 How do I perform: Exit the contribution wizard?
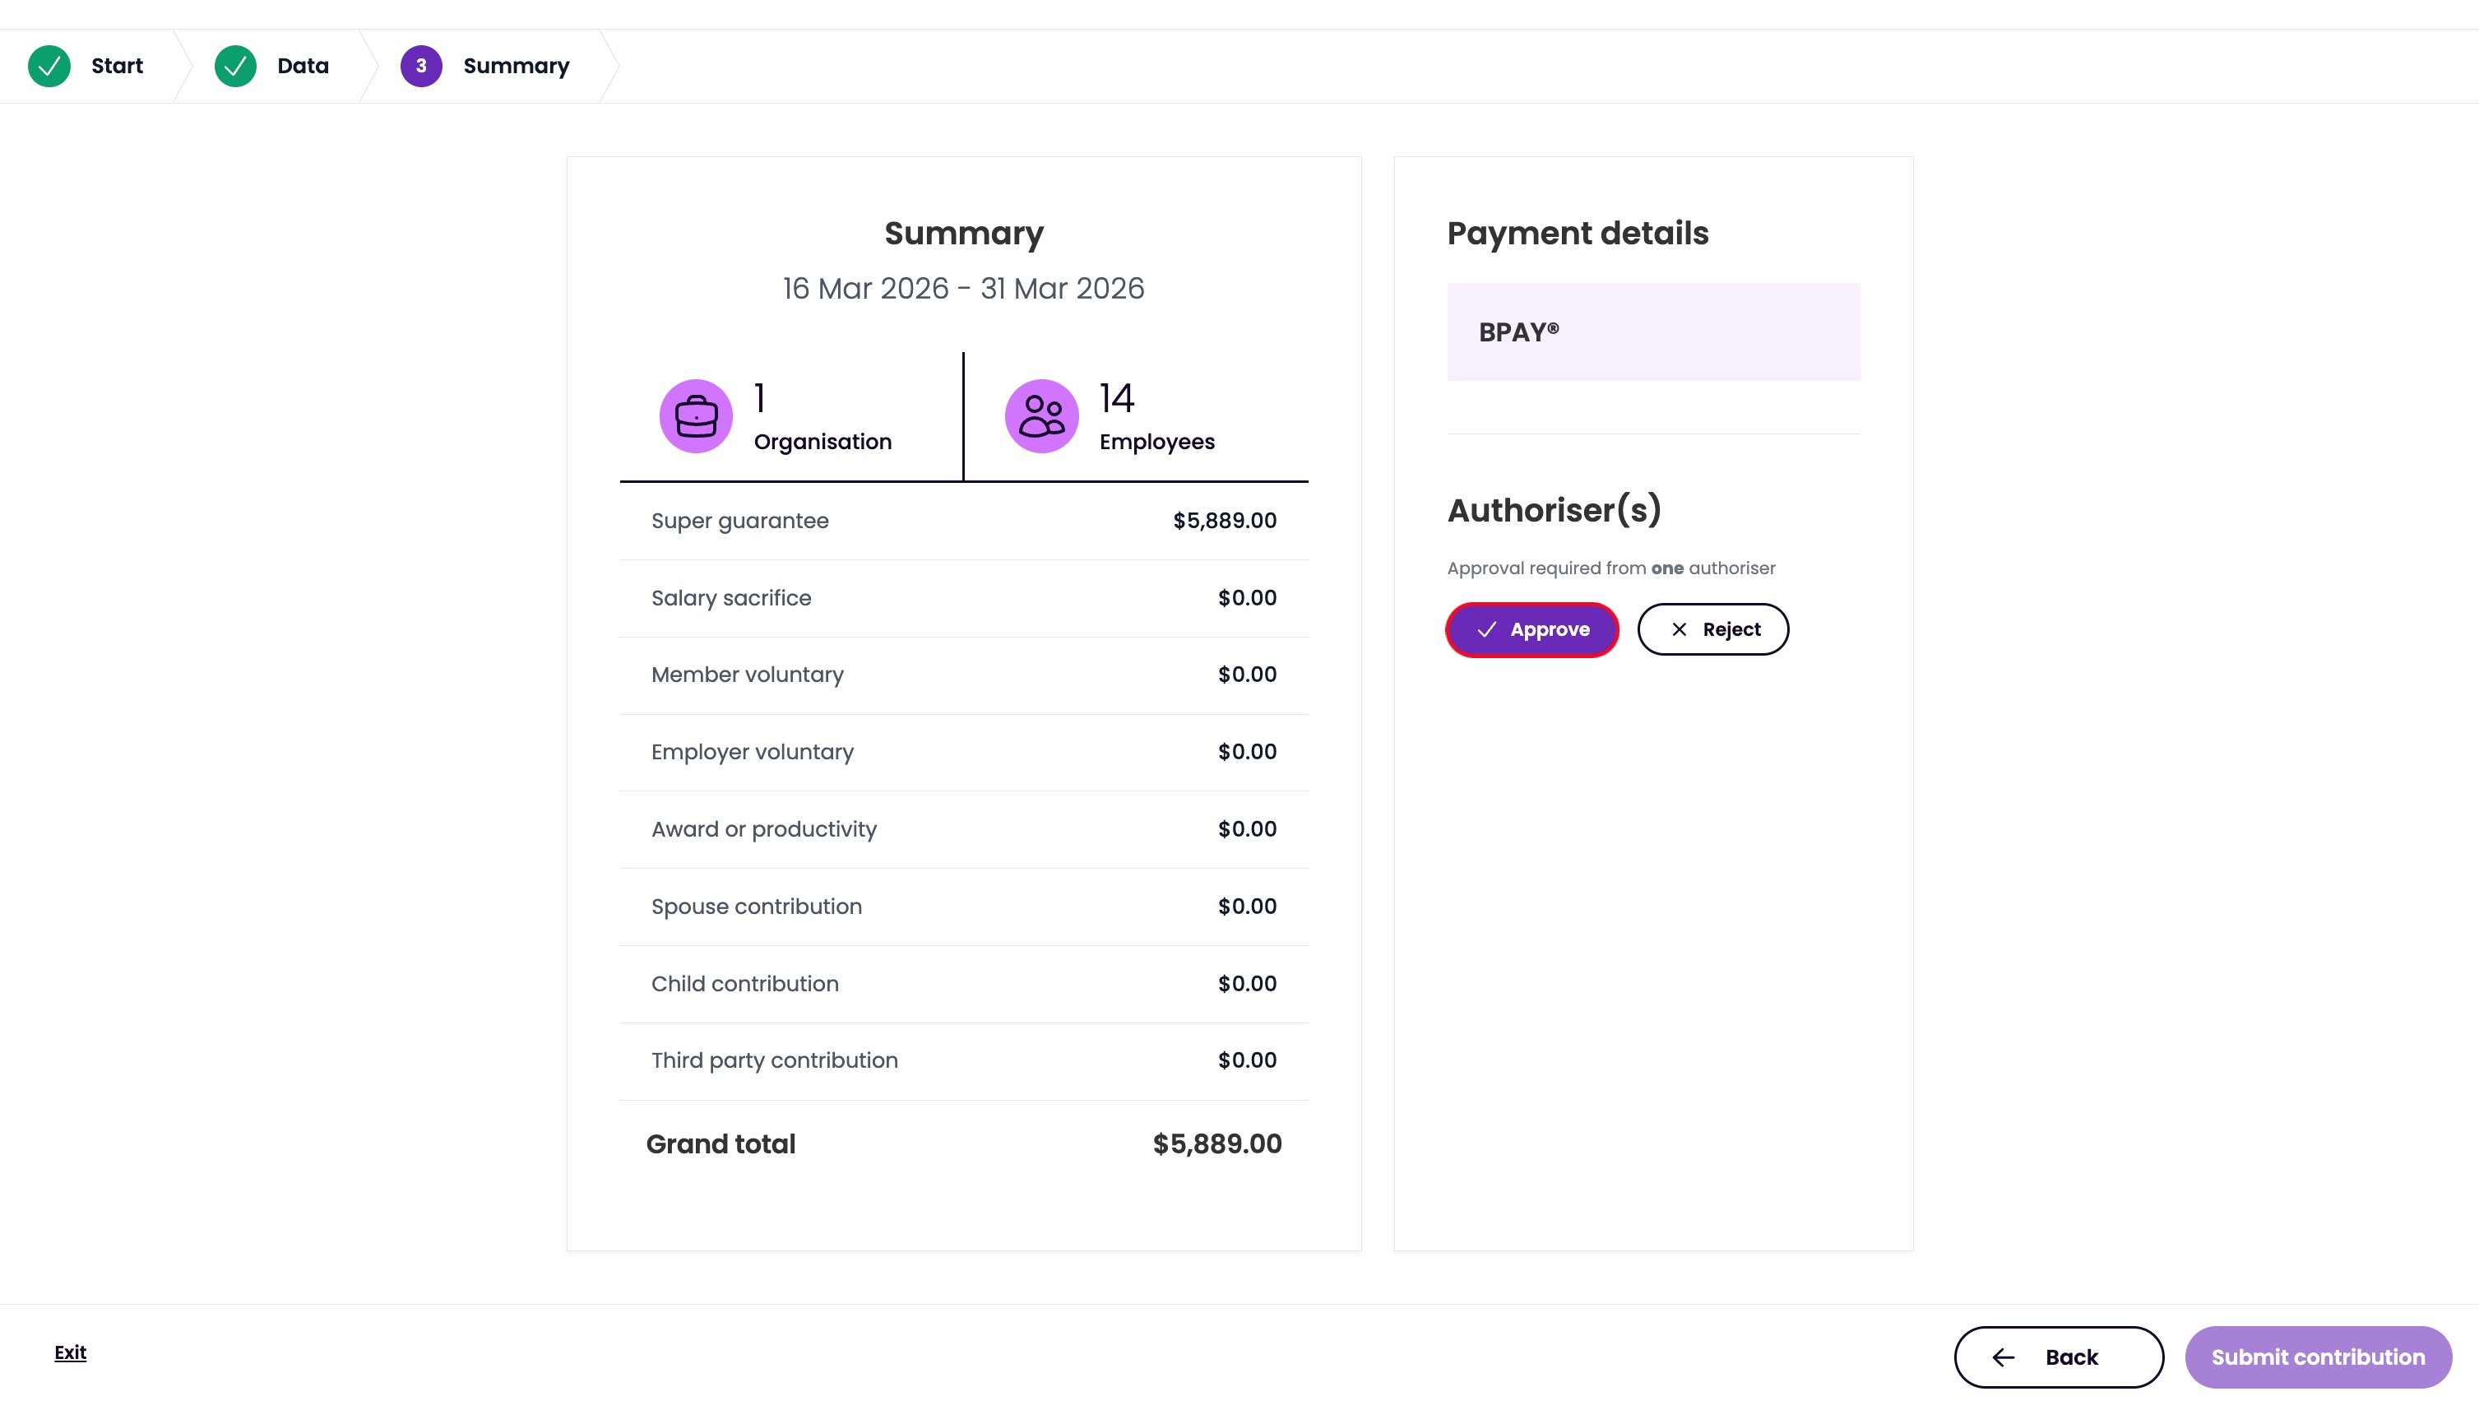(70, 1352)
